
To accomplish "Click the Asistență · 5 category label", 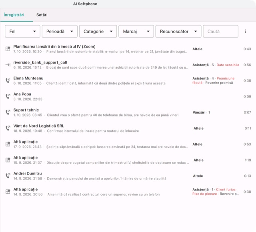I will pos(203,65).
